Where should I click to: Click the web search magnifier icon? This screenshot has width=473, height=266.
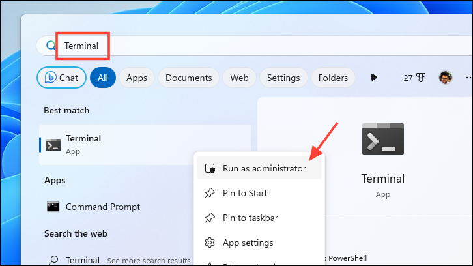[53, 259]
